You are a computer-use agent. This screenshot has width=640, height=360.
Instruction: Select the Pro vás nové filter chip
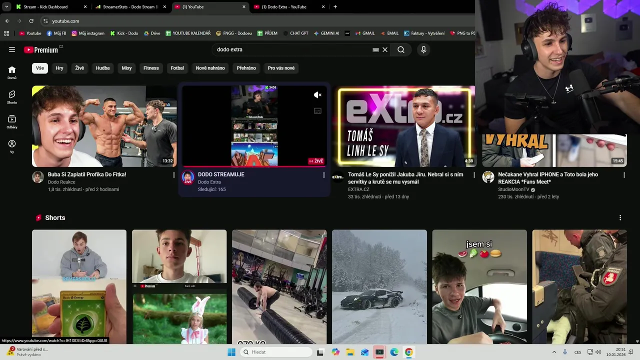(x=281, y=68)
